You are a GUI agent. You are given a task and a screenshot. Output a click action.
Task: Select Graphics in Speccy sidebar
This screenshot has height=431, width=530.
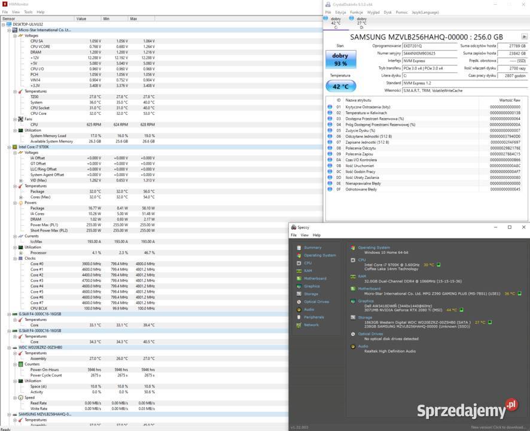coord(312,287)
